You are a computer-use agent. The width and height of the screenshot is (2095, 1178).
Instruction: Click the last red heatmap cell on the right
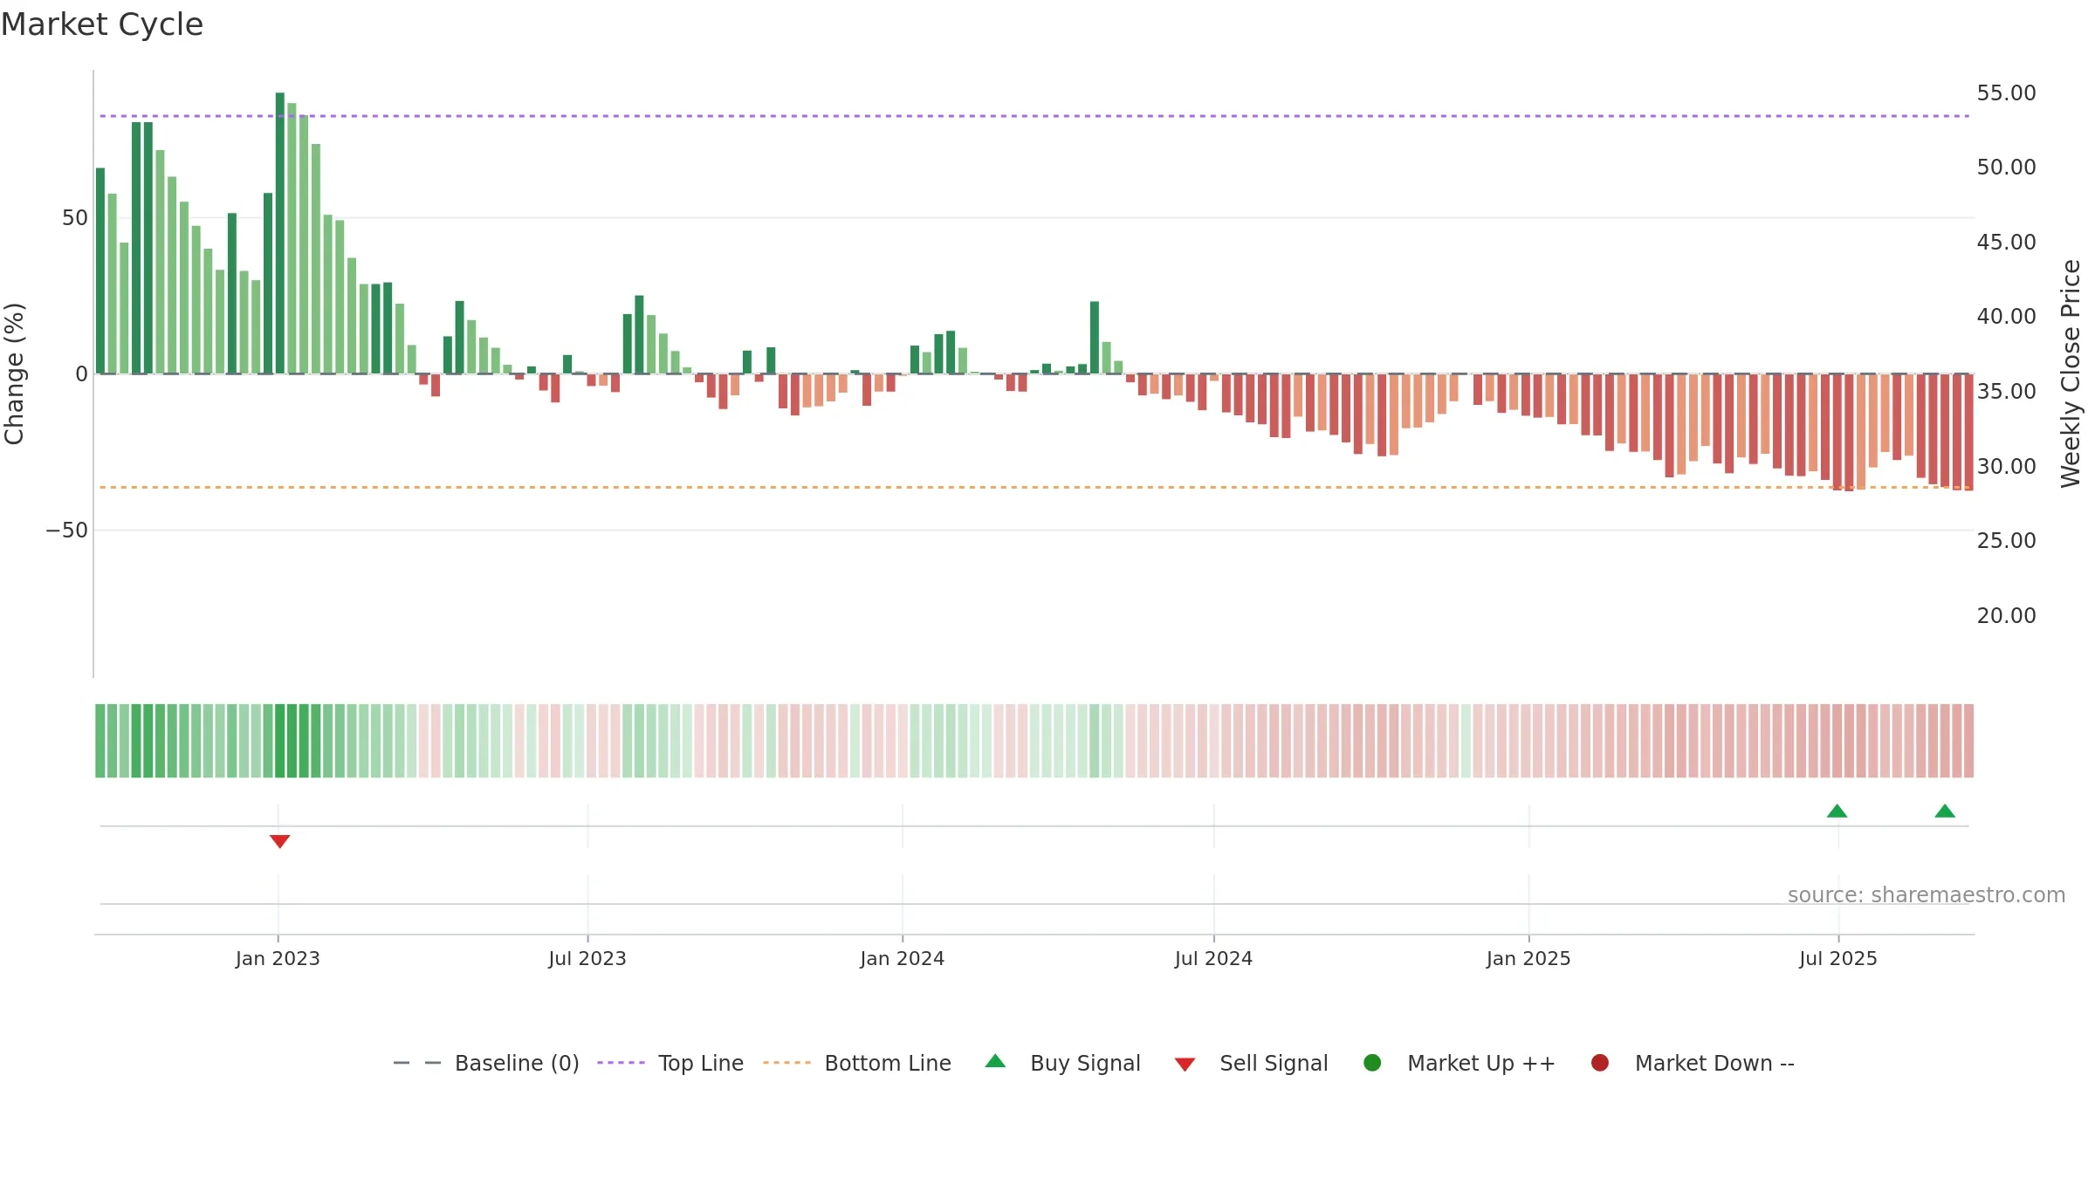(1968, 741)
